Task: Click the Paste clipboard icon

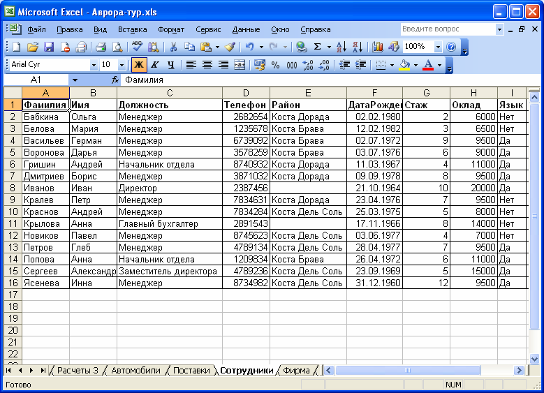Action: tap(206, 47)
